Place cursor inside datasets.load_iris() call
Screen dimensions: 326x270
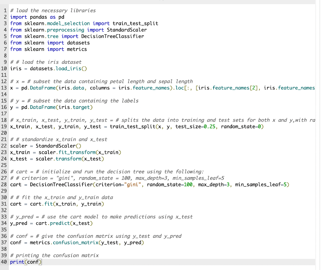click(x=57, y=68)
